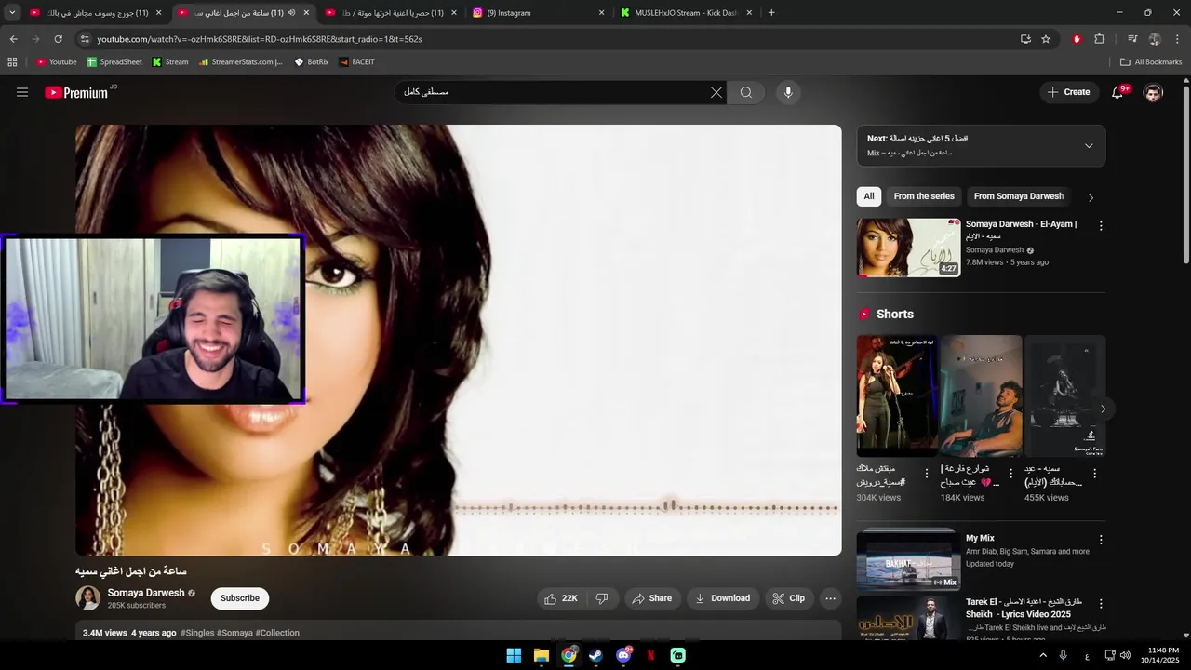Subscribe to Somaya Darwesh channel
1191x670 pixels.
pos(240,598)
